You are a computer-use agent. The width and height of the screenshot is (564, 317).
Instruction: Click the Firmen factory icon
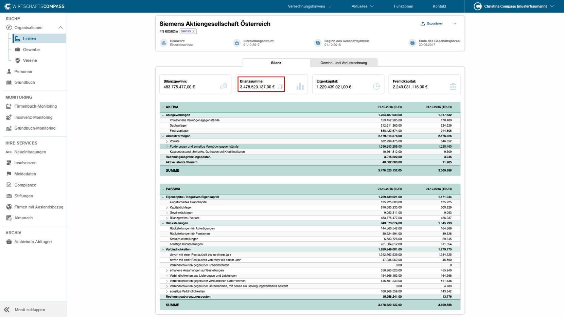click(x=18, y=39)
